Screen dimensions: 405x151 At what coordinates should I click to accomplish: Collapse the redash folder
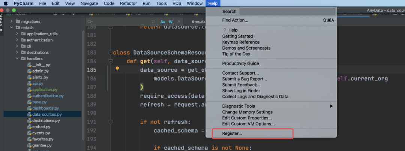pos(11,28)
